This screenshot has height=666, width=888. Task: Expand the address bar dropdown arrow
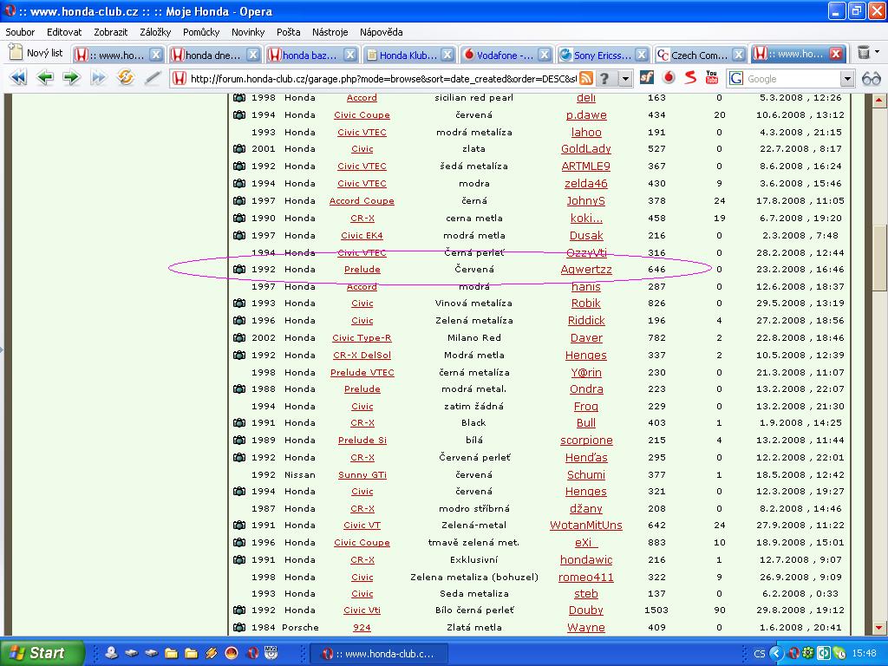click(624, 79)
